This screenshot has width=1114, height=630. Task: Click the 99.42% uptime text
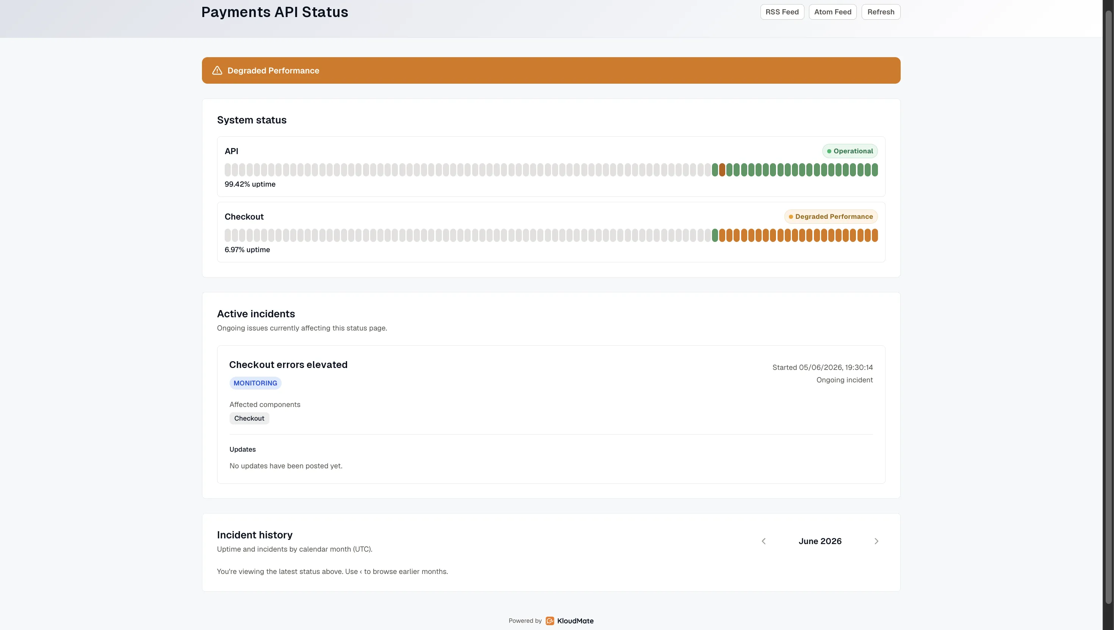click(x=250, y=184)
